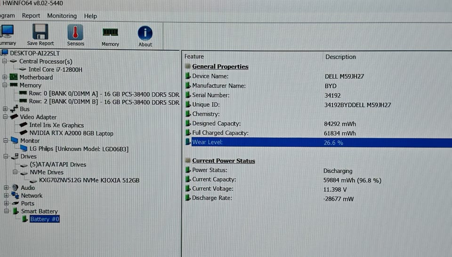452x257 pixels.
Task: Select Battery #0 in the tree
Action: 45,219
